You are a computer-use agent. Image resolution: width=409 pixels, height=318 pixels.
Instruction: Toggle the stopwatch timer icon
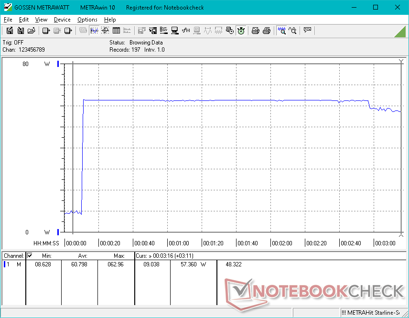[241, 31]
